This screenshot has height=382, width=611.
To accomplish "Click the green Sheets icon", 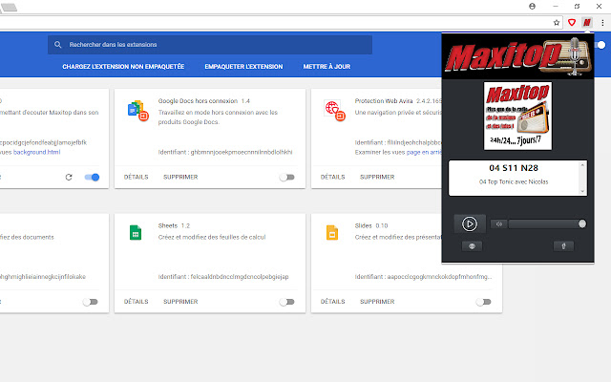I will point(136,233).
